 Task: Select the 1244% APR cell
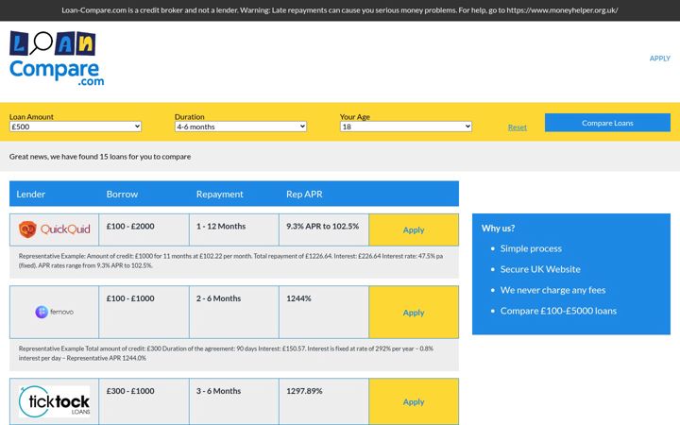[x=324, y=313]
